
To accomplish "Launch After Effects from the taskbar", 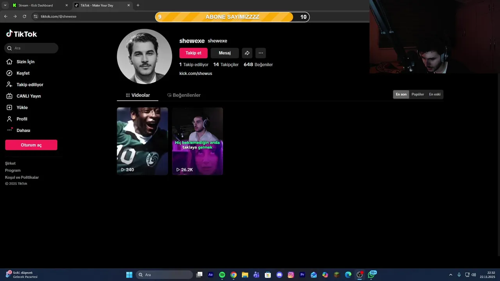I will [211, 275].
